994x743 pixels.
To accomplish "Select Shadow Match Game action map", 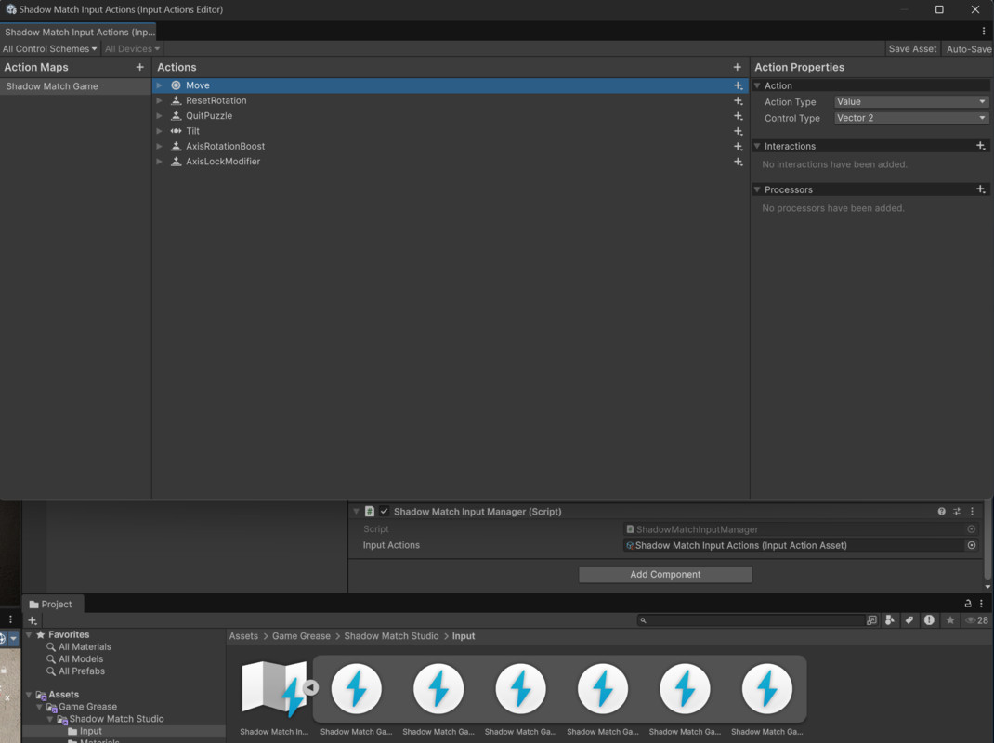I will click(x=75, y=86).
